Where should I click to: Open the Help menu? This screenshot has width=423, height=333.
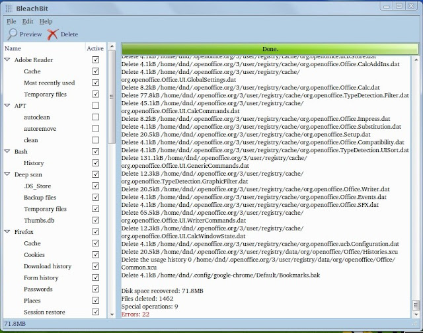point(46,22)
